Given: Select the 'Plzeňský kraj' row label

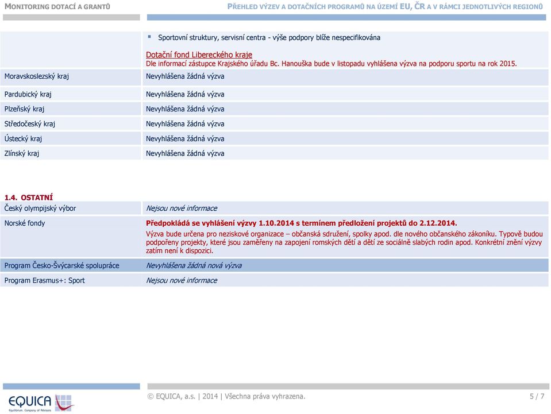Looking at the screenshot, I should [24, 109].
